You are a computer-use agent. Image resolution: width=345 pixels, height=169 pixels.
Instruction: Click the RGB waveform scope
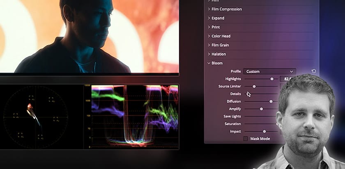point(134,116)
